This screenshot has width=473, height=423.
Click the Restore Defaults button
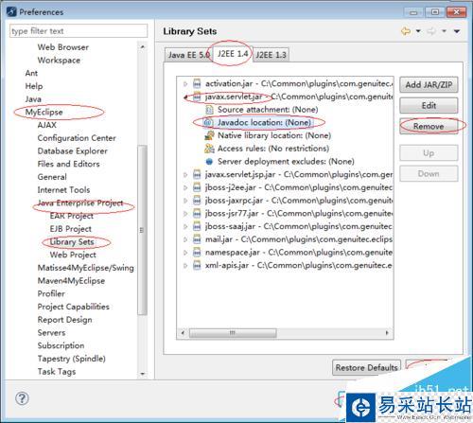[366, 367]
